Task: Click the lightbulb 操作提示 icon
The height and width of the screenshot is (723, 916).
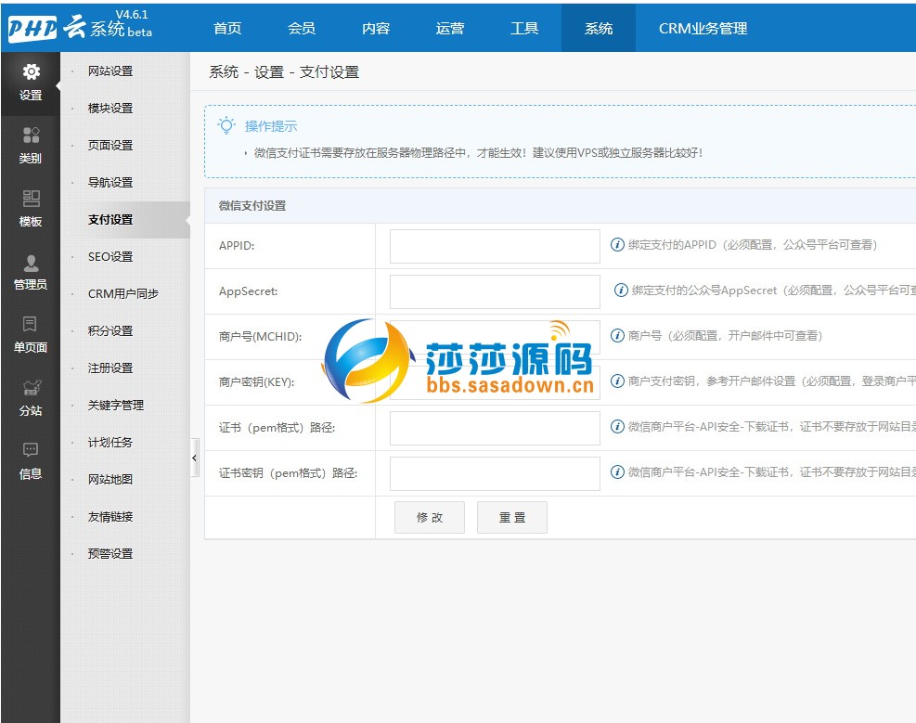Action: pyautogui.click(x=226, y=125)
